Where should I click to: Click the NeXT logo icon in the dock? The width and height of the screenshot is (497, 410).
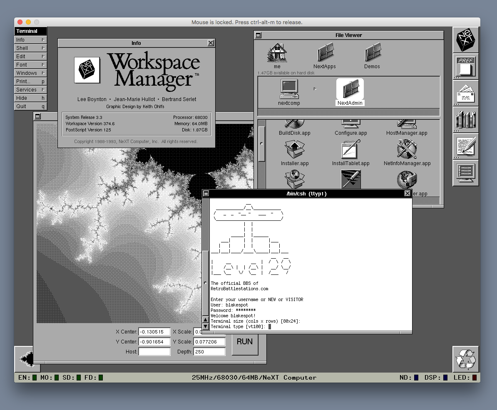(466, 40)
